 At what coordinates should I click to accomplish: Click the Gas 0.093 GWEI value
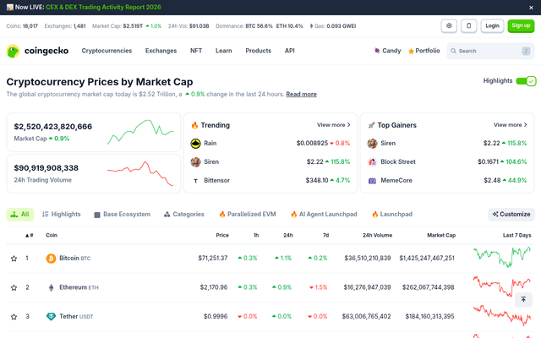click(x=342, y=26)
